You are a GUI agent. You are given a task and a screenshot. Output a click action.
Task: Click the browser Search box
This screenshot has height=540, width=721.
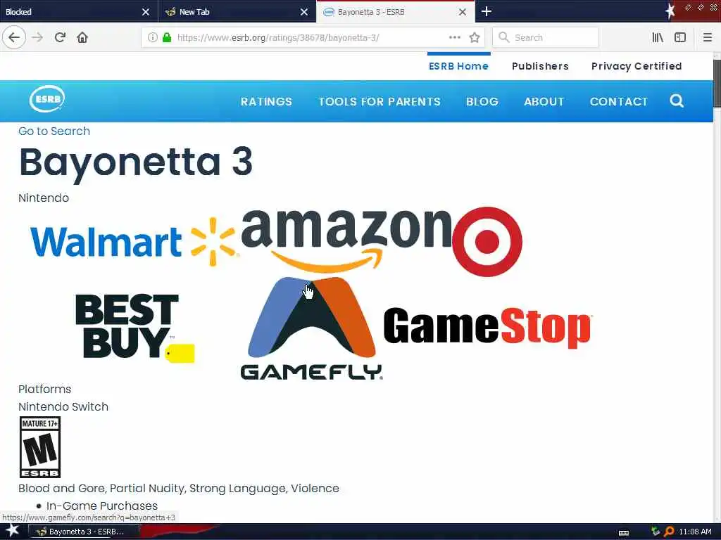[546, 37]
